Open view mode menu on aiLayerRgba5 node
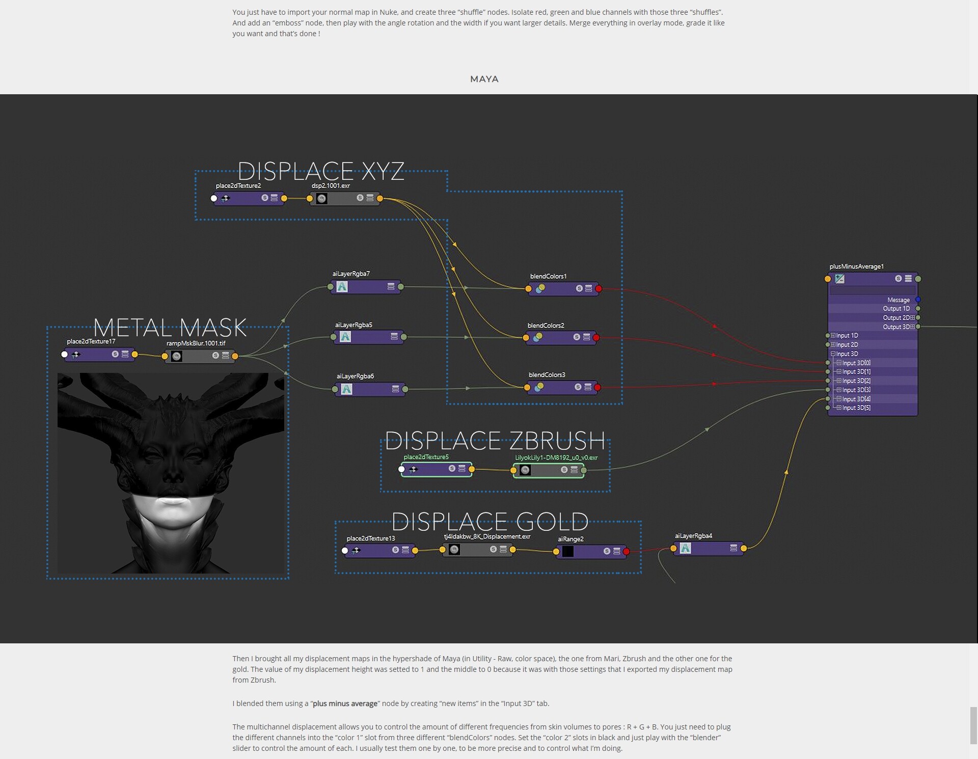978x759 pixels. [394, 336]
